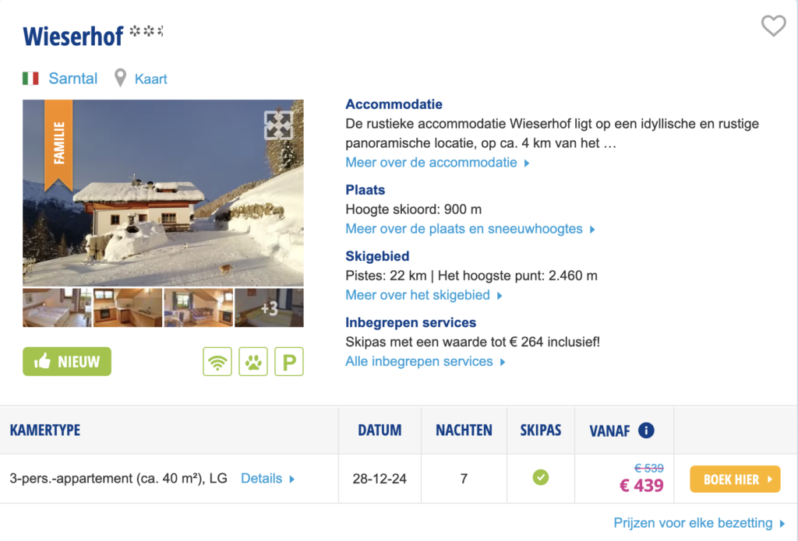The width and height of the screenshot is (798, 541).
Task: Open the Vanaf price info icon
Action: pos(646,430)
